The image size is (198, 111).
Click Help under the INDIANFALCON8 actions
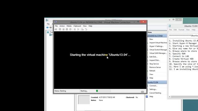[x=151, y=78]
